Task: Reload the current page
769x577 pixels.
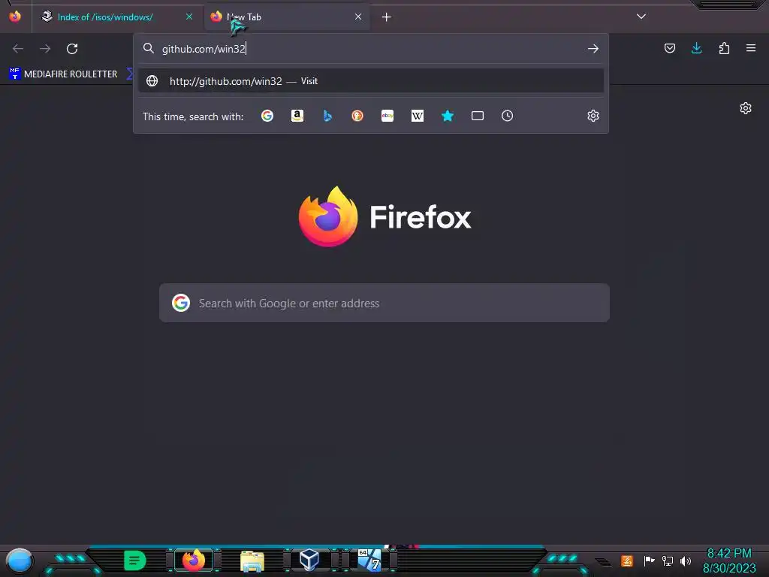Action: coord(72,49)
